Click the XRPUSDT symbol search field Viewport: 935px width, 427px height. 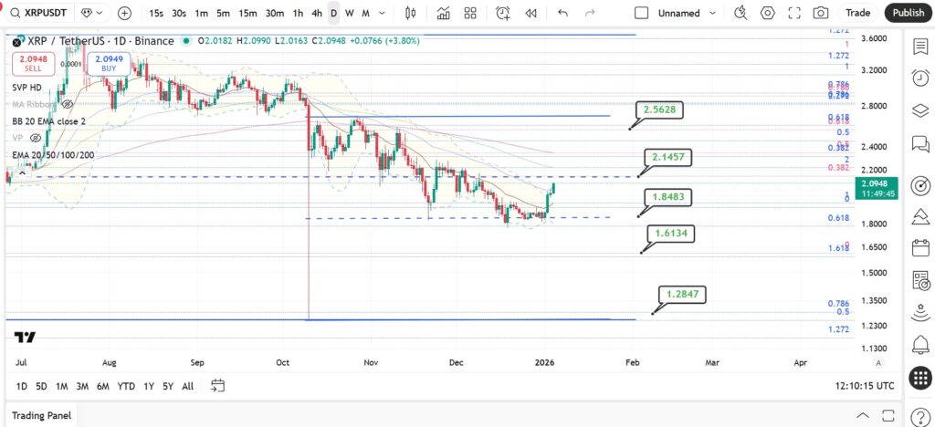click(40, 13)
